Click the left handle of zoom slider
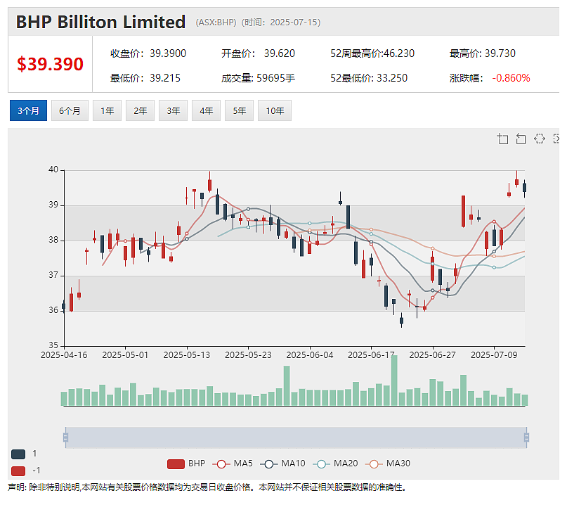This screenshot has width=567, height=505. pos(65,437)
